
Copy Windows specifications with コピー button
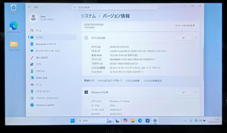tap(184, 92)
